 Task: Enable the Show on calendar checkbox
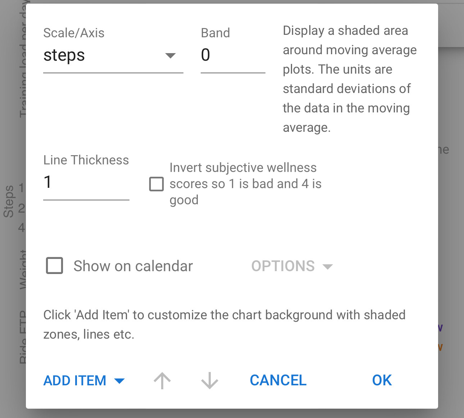(55, 266)
